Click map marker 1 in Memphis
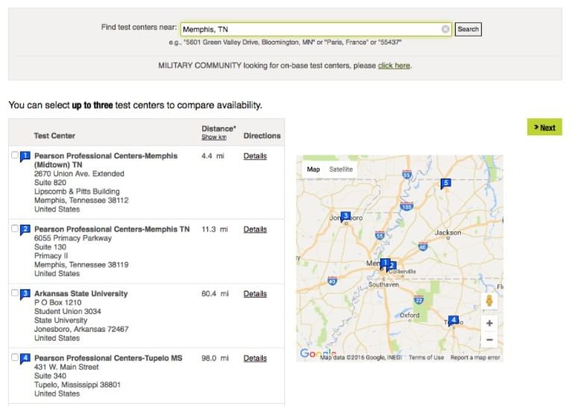This screenshot has height=407, width=575. coord(385,263)
